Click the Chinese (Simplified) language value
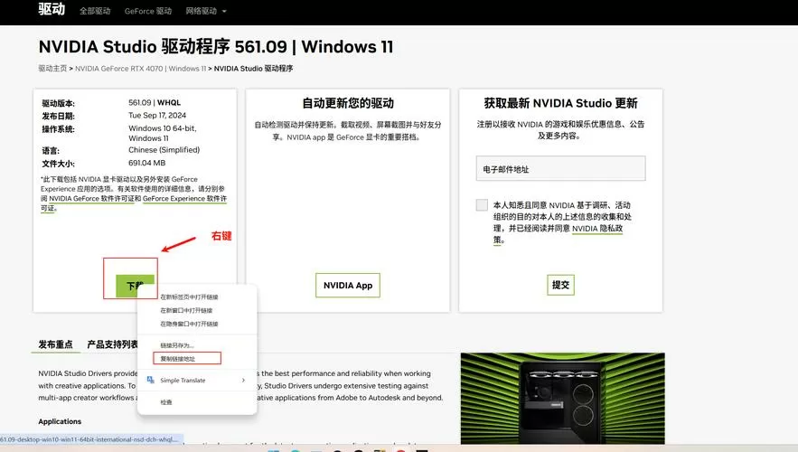 pyautogui.click(x=164, y=150)
